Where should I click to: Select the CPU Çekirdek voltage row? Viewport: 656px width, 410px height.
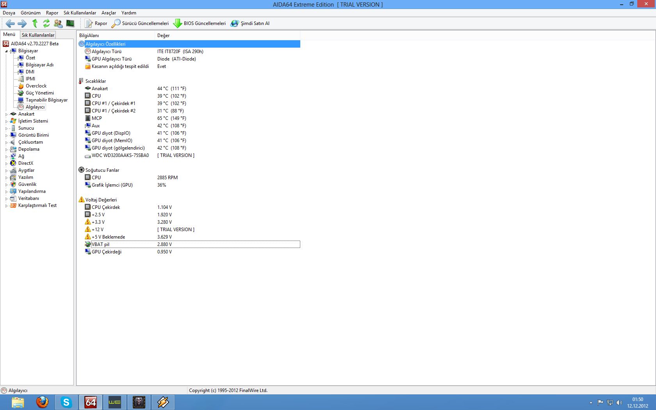(x=189, y=207)
